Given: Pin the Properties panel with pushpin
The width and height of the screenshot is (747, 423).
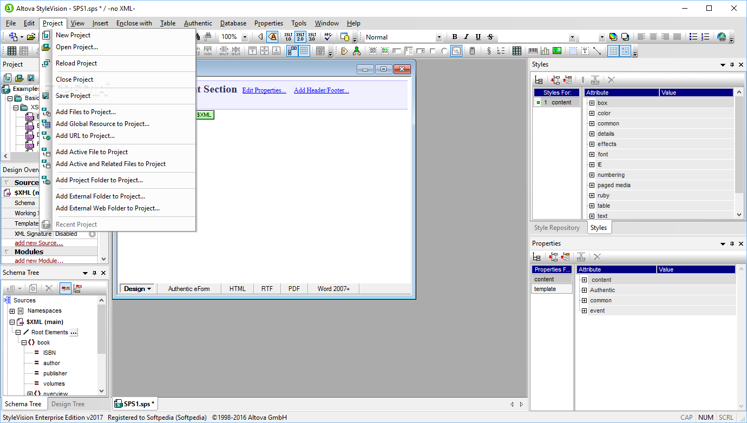Looking at the screenshot, I should pos(732,244).
